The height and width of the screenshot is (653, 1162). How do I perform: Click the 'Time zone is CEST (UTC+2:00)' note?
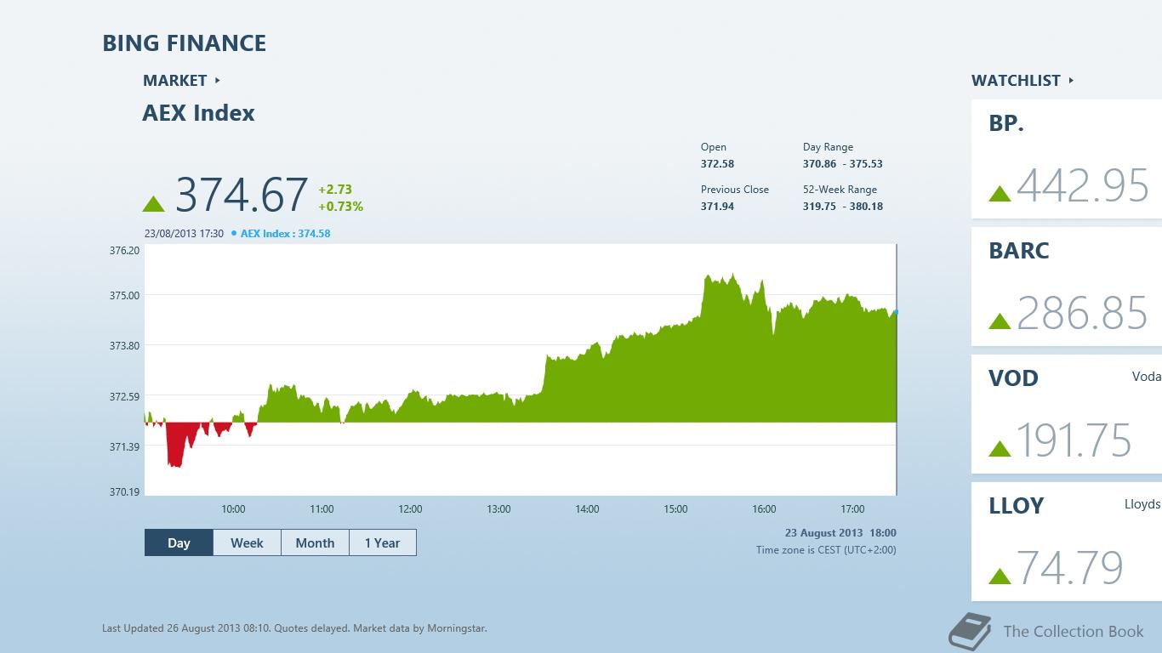pyautogui.click(x=826, y=550)
